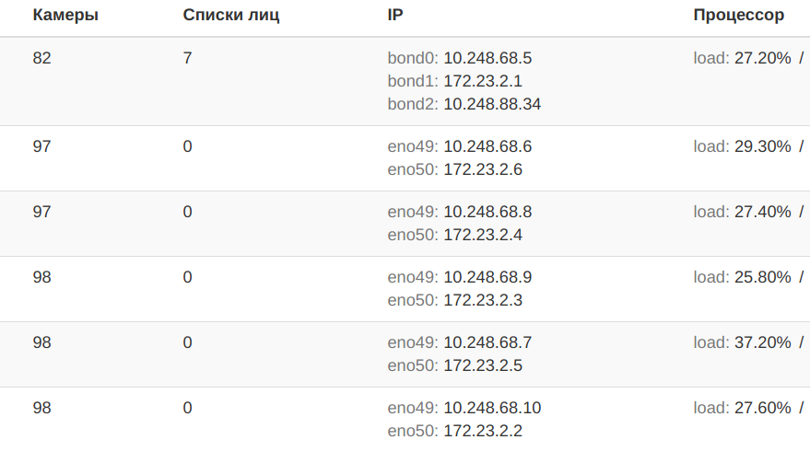Click the Камеры column header

tap(65, 15)
